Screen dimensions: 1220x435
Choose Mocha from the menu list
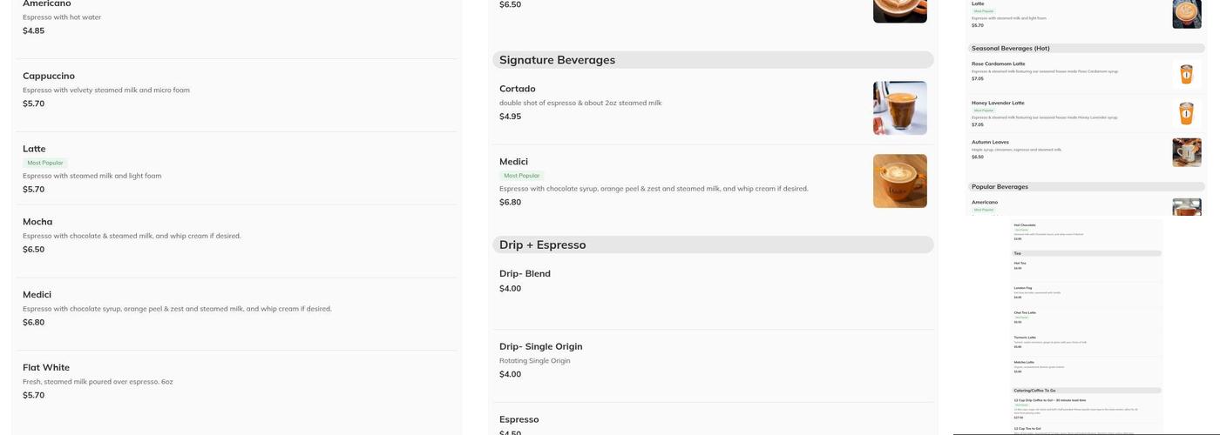point(37,222)
